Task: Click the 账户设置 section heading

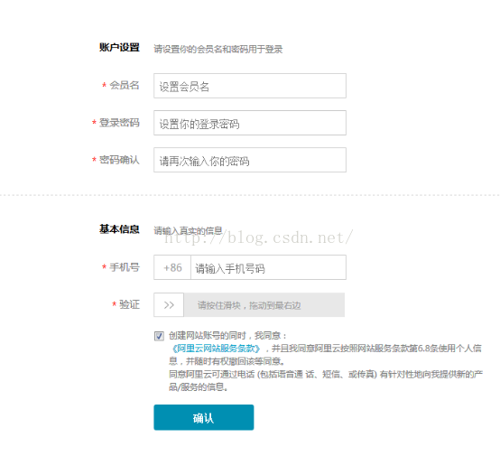Action: click(119, 48)
